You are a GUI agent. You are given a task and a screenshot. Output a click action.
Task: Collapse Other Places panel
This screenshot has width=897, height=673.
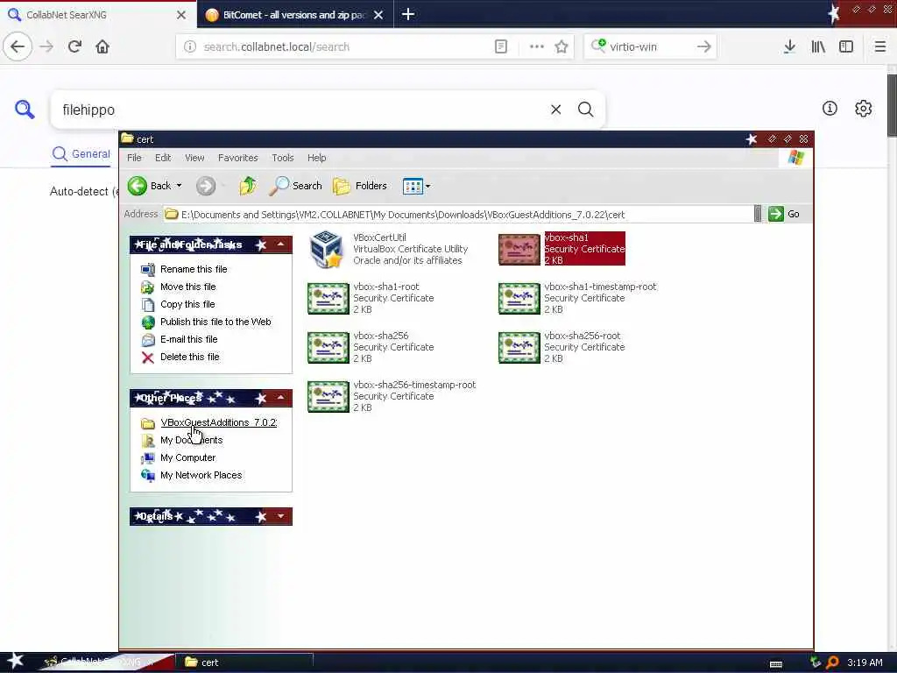280,398
